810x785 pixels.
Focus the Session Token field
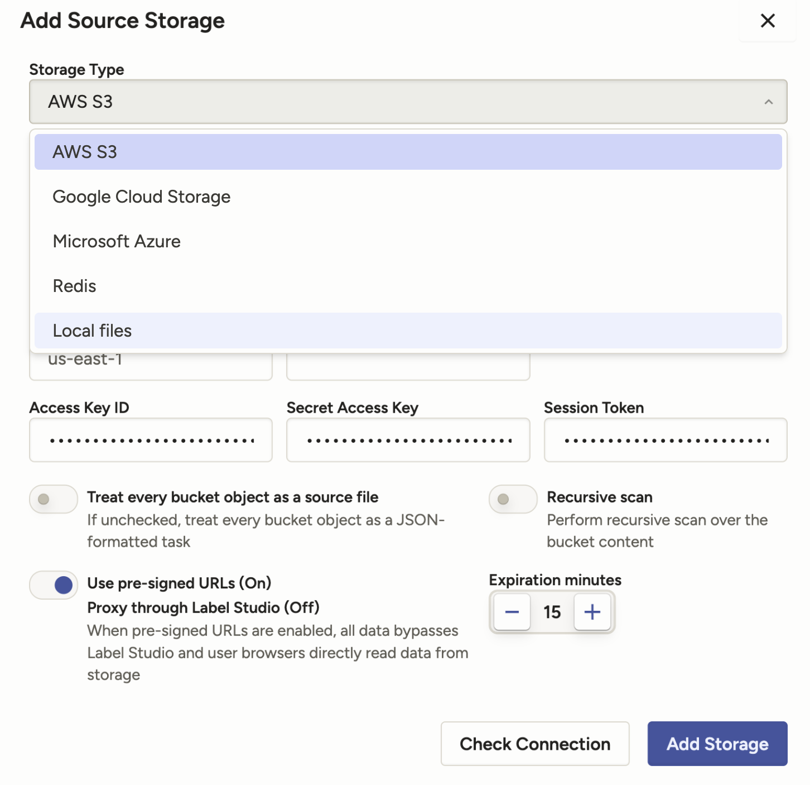[x=666, y=440]
